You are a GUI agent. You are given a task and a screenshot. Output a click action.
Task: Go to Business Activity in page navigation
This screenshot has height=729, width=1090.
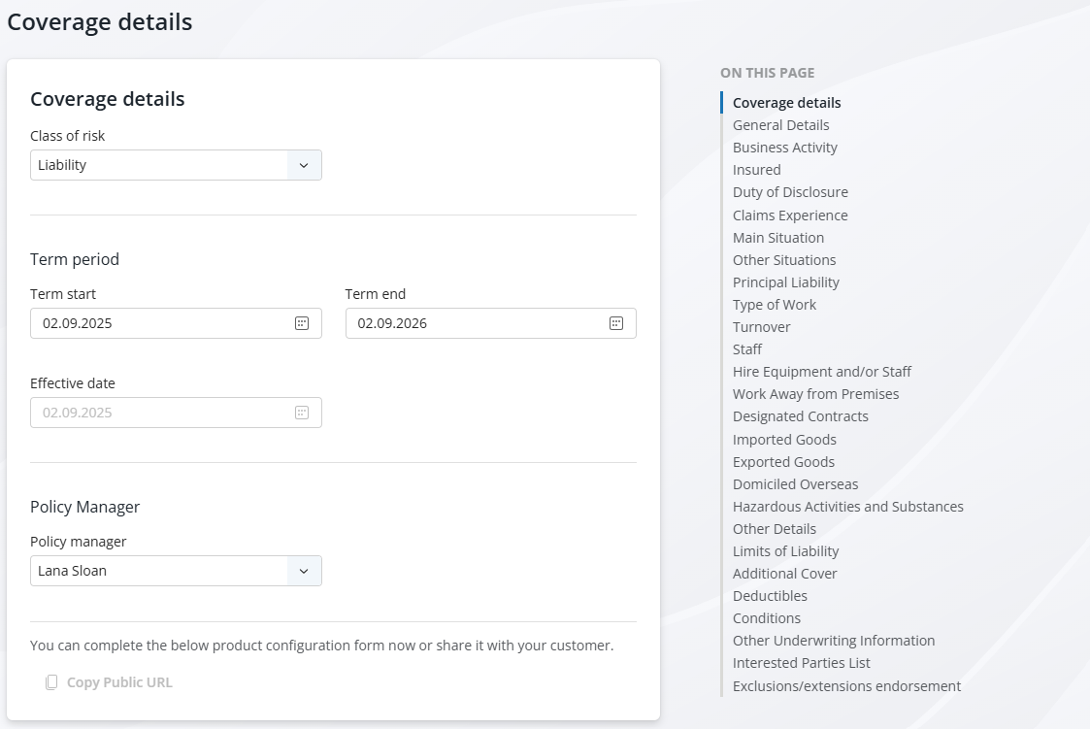[785, 148]
